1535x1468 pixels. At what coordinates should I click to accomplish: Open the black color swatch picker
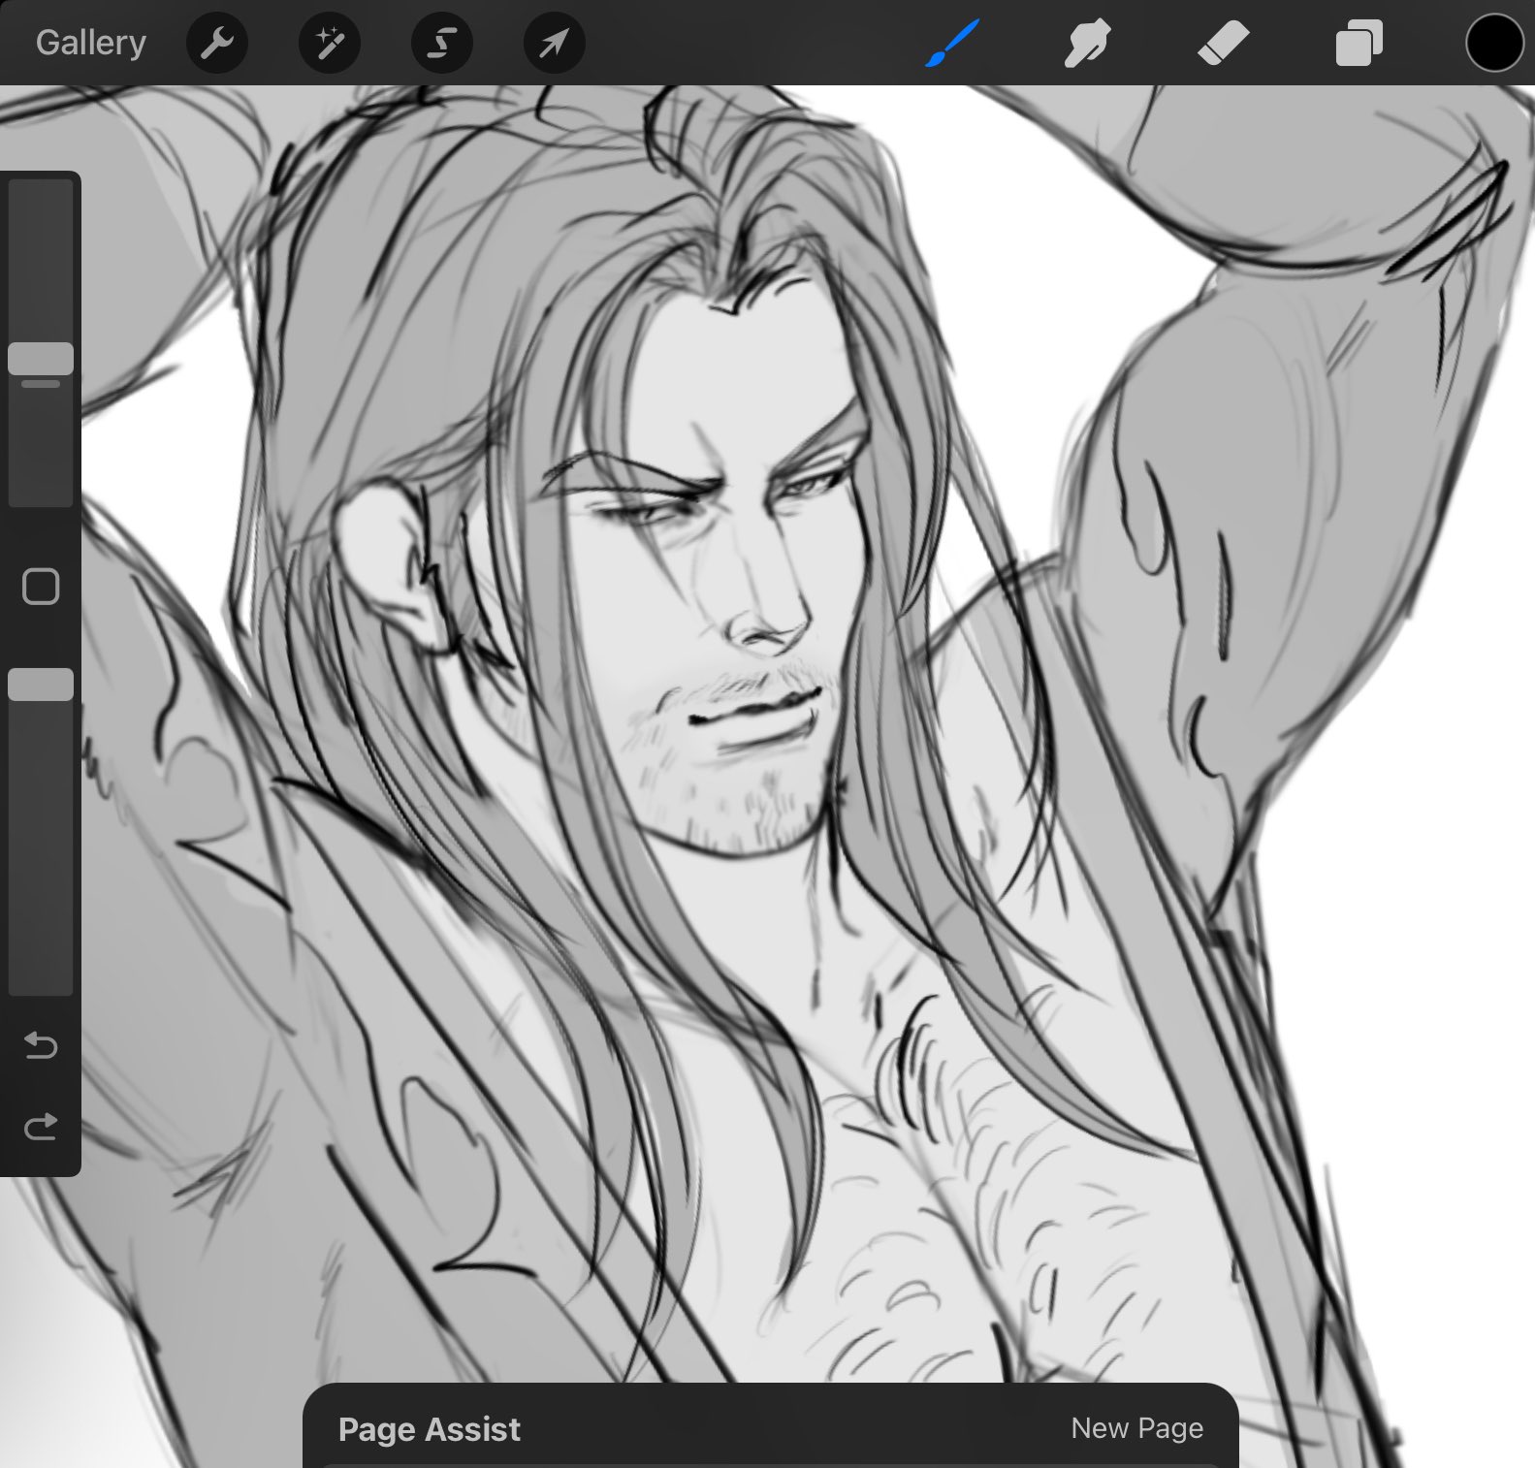(1493, 44)
